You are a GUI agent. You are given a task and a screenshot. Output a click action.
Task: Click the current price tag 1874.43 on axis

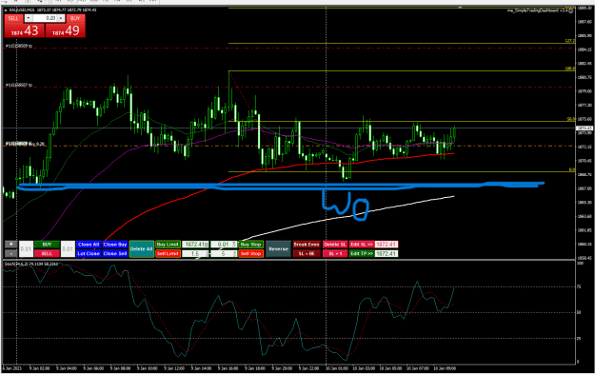[x=585, y=128]
